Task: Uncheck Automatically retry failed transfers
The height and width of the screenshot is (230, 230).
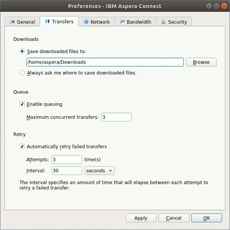Action: (x=22, y=146)
